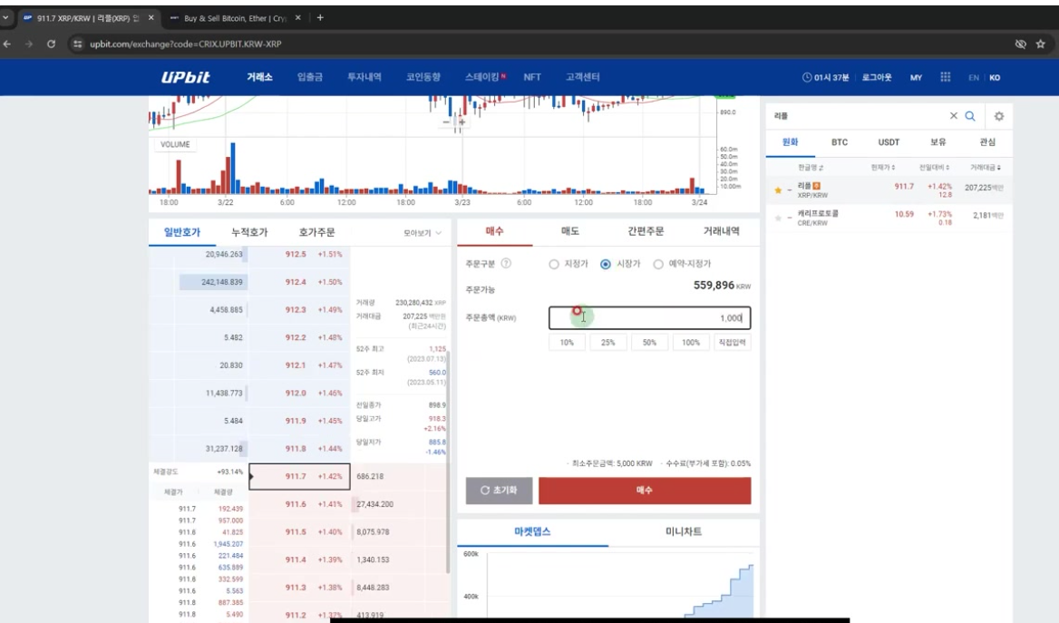1059x623 pixels.
Task: Click the 초기화 reset button
Action: coord(499,491)
